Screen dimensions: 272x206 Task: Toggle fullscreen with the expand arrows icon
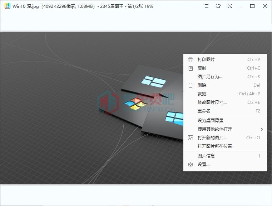pyautogui.click(x=229, y=6)
